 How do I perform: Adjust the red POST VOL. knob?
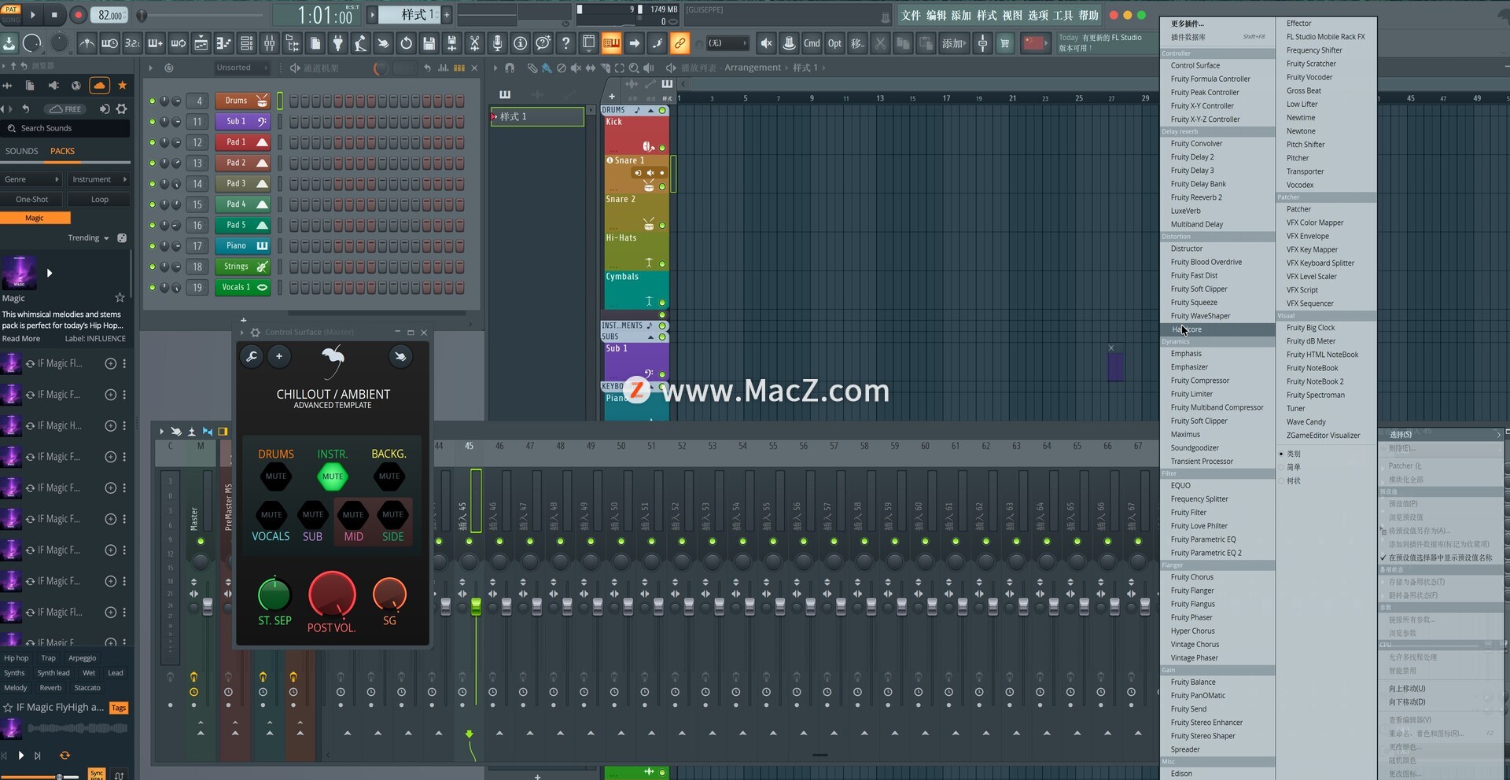click(332, 594)
